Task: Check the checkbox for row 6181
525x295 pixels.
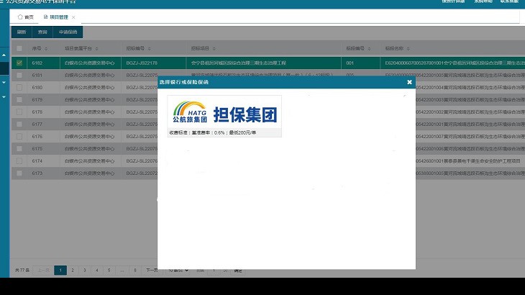Action: pyautogui.click(x=19, y=76)
